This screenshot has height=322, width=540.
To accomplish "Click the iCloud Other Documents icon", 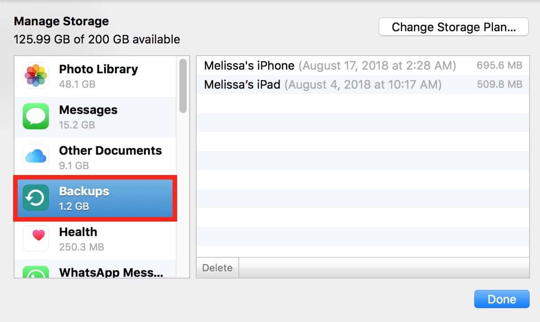I will (36, 157).
